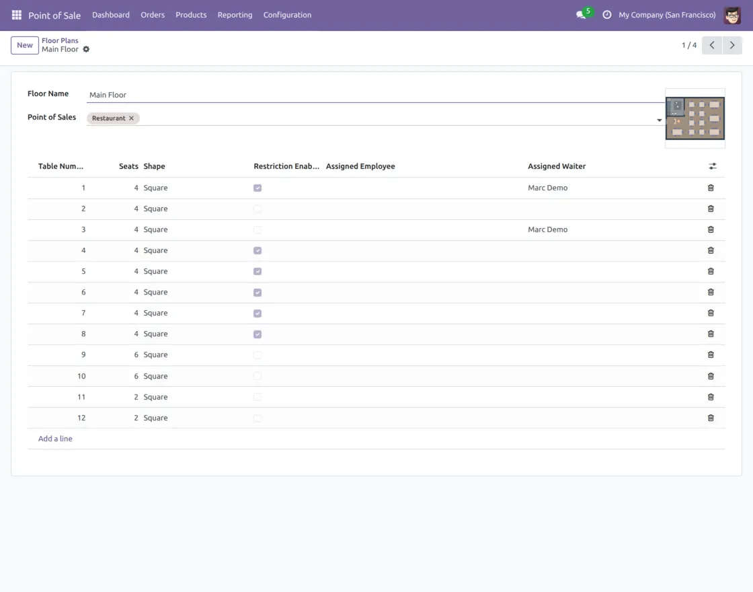Go to next record arrow
The height and width of the screenshot is (592, 753).
[x=732, y=45]
